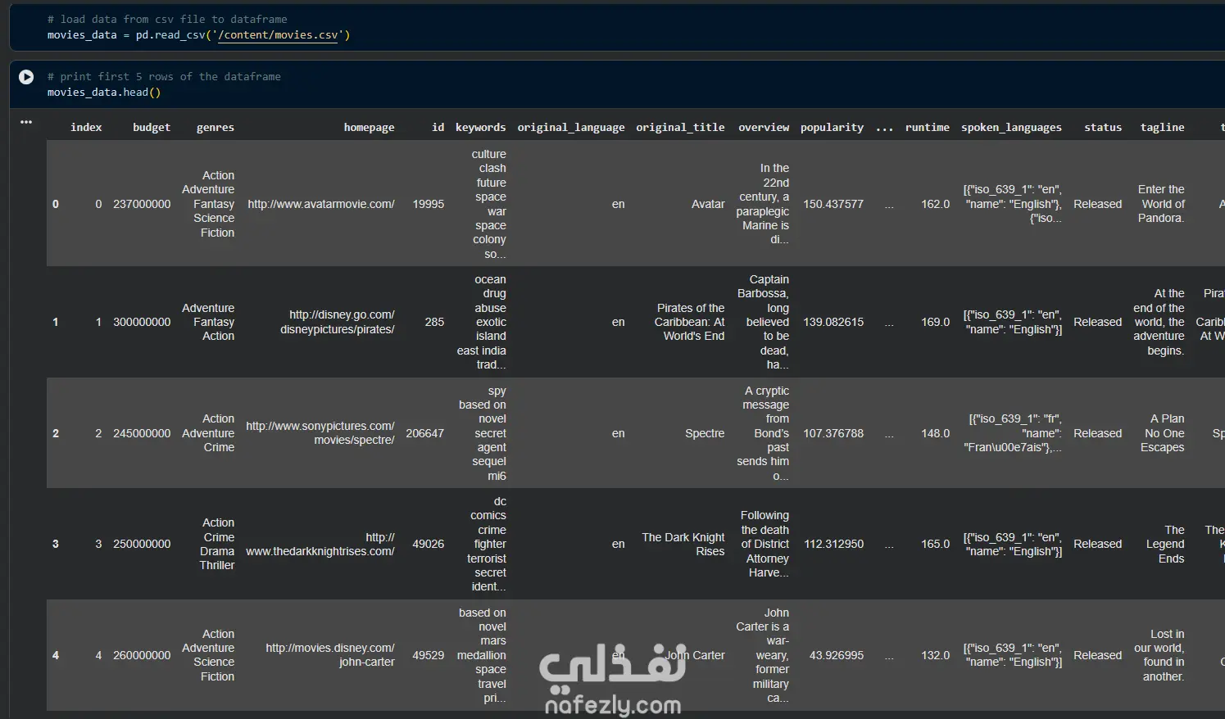This screenshot has height=719, width=1225.
Task: Click tagline Lost in our world
Action: coord(1159,655)
